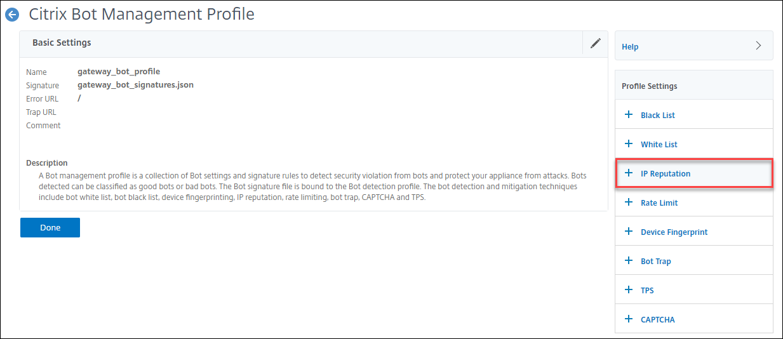
Task: Click the pencil edit icon in Basic Settings
Action: (595, 43)
